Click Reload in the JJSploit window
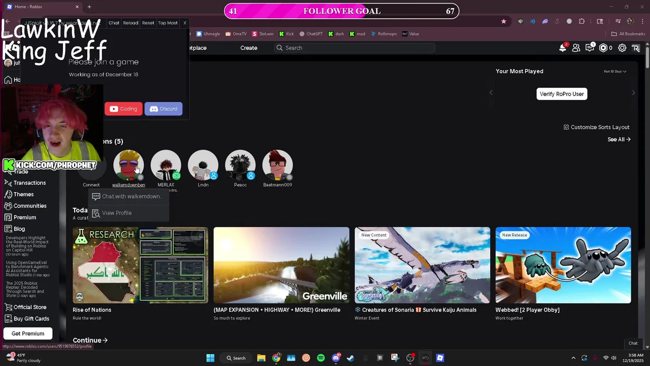650x366 pixels. 131,23
